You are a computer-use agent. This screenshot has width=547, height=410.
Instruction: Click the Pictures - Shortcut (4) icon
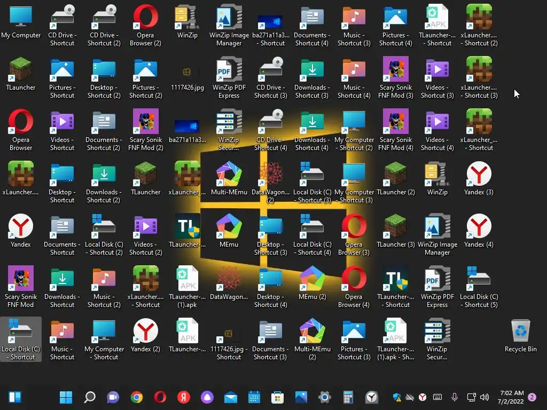tap(396, 26)
